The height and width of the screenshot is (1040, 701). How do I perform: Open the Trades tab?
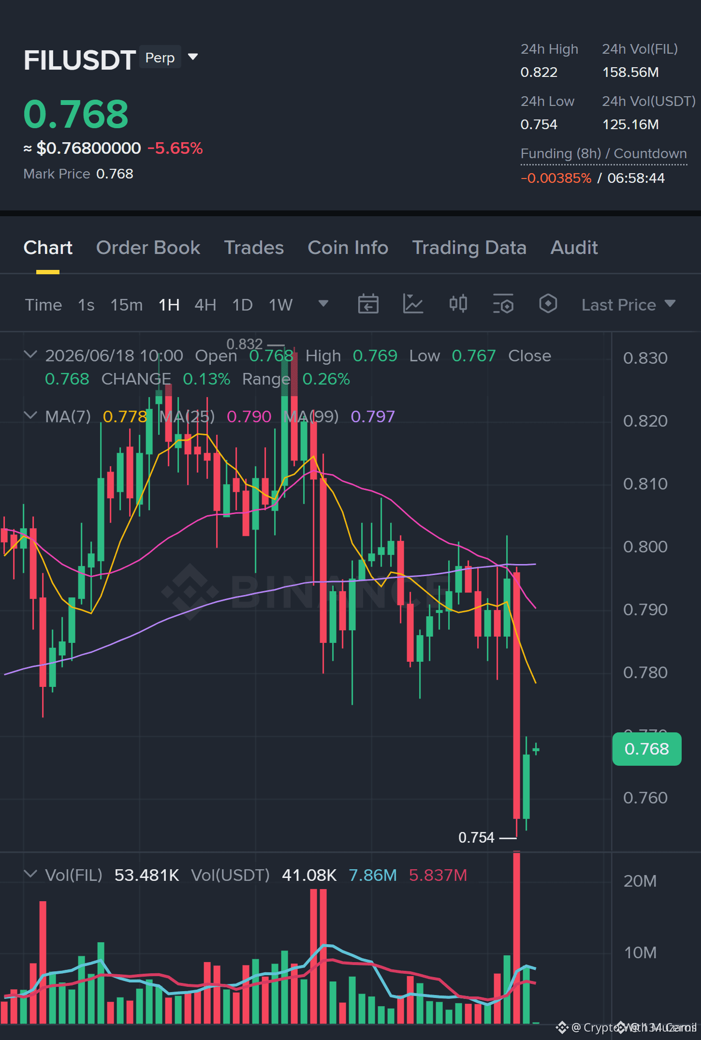(x=254, y=248)
